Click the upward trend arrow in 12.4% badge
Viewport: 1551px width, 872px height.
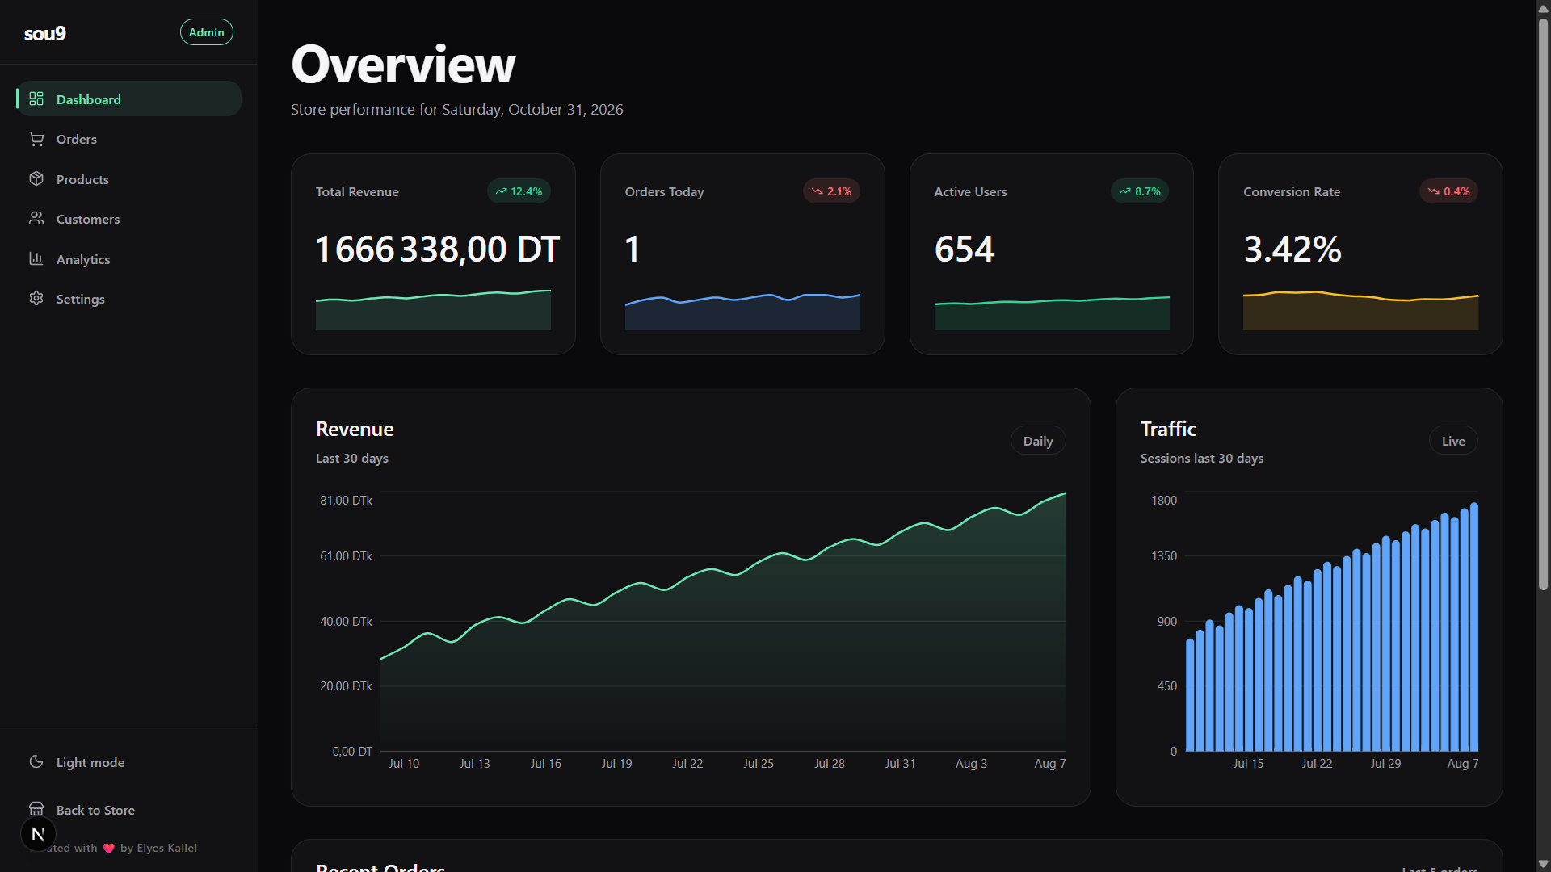pos(502,191)
